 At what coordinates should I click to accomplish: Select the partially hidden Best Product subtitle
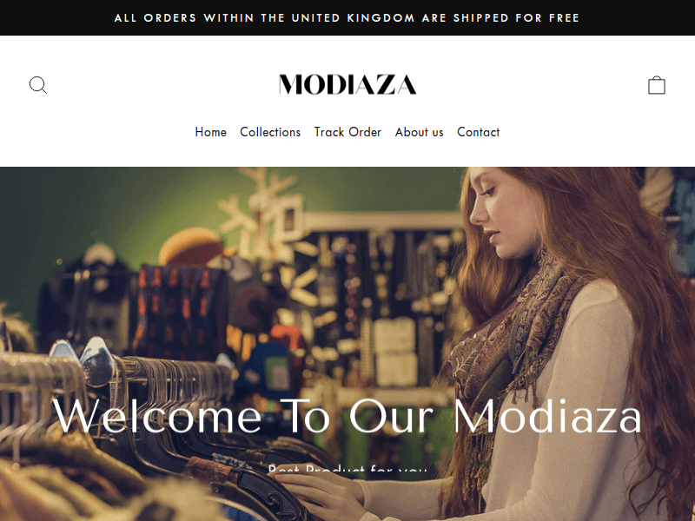pyautogui.click(x=347, y=467)
